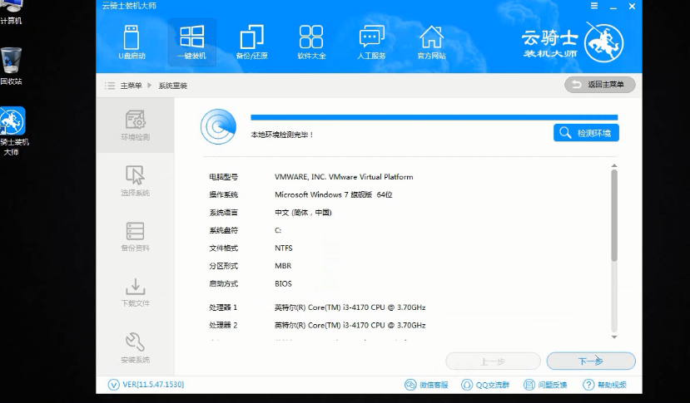This screenshot has height=403, width=690.
Task: Open 备份/还原 from the toolbar
Action: coord(251,42)
